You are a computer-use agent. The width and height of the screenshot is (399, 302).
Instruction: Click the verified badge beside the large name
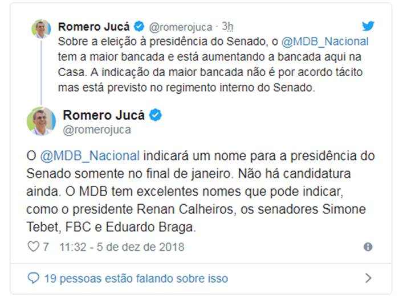click(156, 115)
